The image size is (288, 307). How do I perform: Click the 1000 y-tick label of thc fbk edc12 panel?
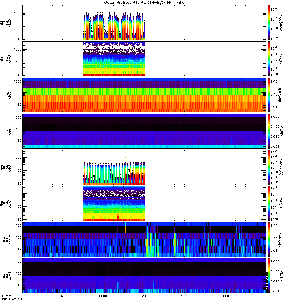[17, 226]
